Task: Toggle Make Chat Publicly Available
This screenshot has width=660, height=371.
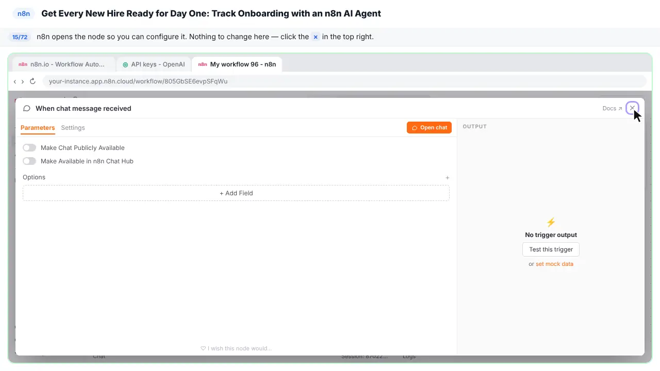Action: [29, 148]
